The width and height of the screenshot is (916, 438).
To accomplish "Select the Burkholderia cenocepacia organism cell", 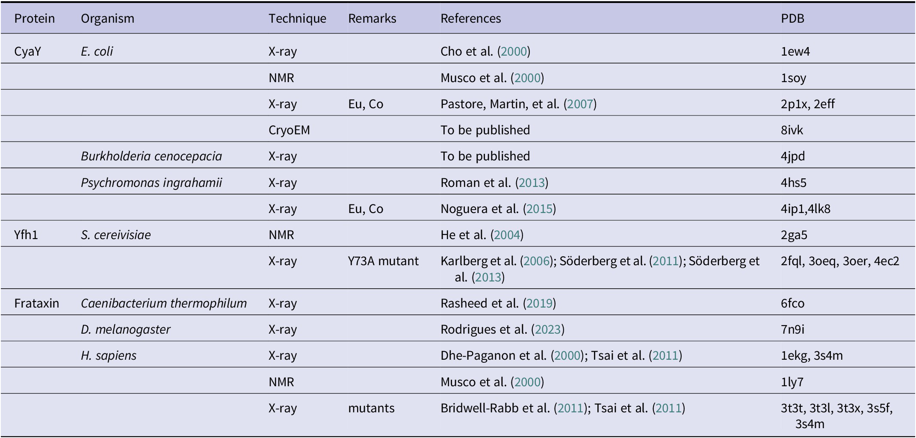I will 151,156.
